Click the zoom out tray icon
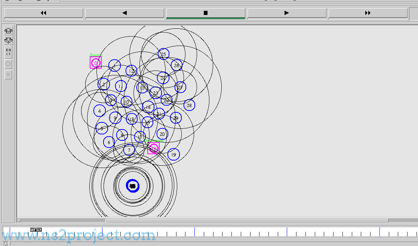 (8, 40)
